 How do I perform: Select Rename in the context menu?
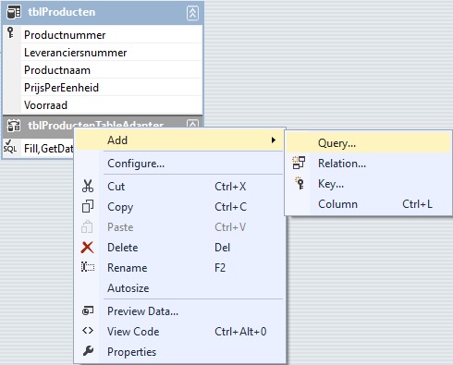click(179, 268)
